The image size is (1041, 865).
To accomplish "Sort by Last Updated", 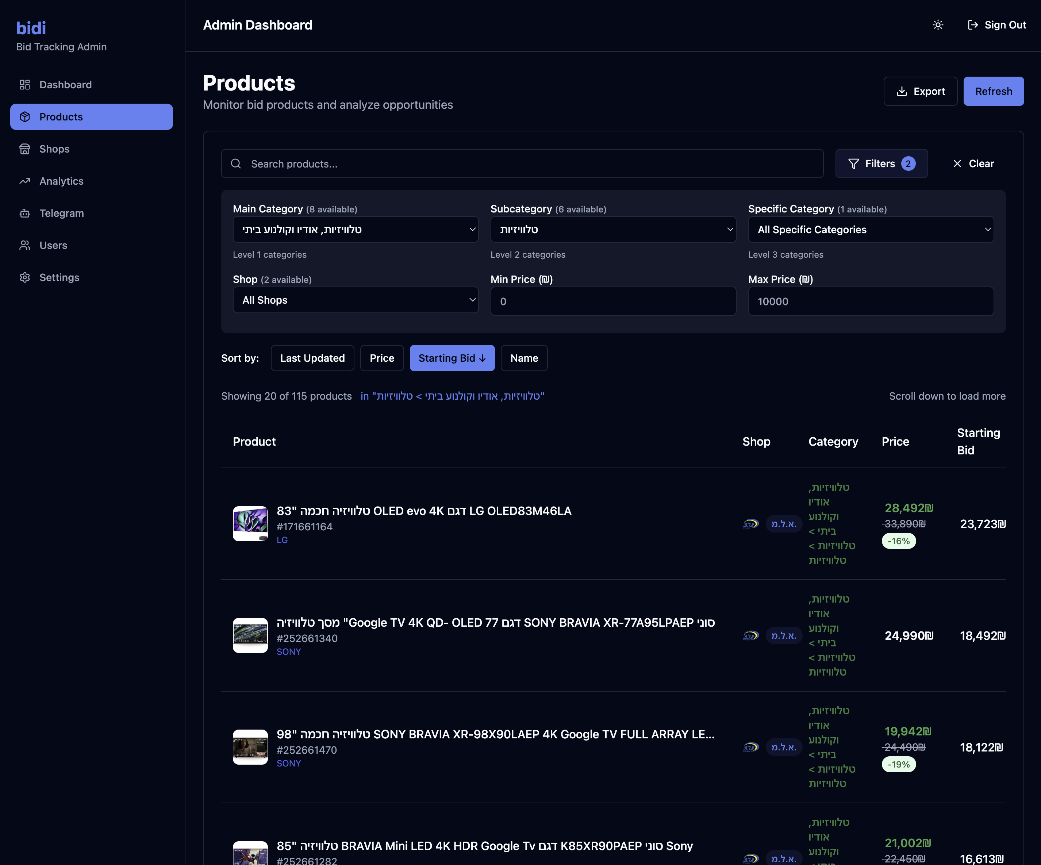I will (x=312, y=358).
